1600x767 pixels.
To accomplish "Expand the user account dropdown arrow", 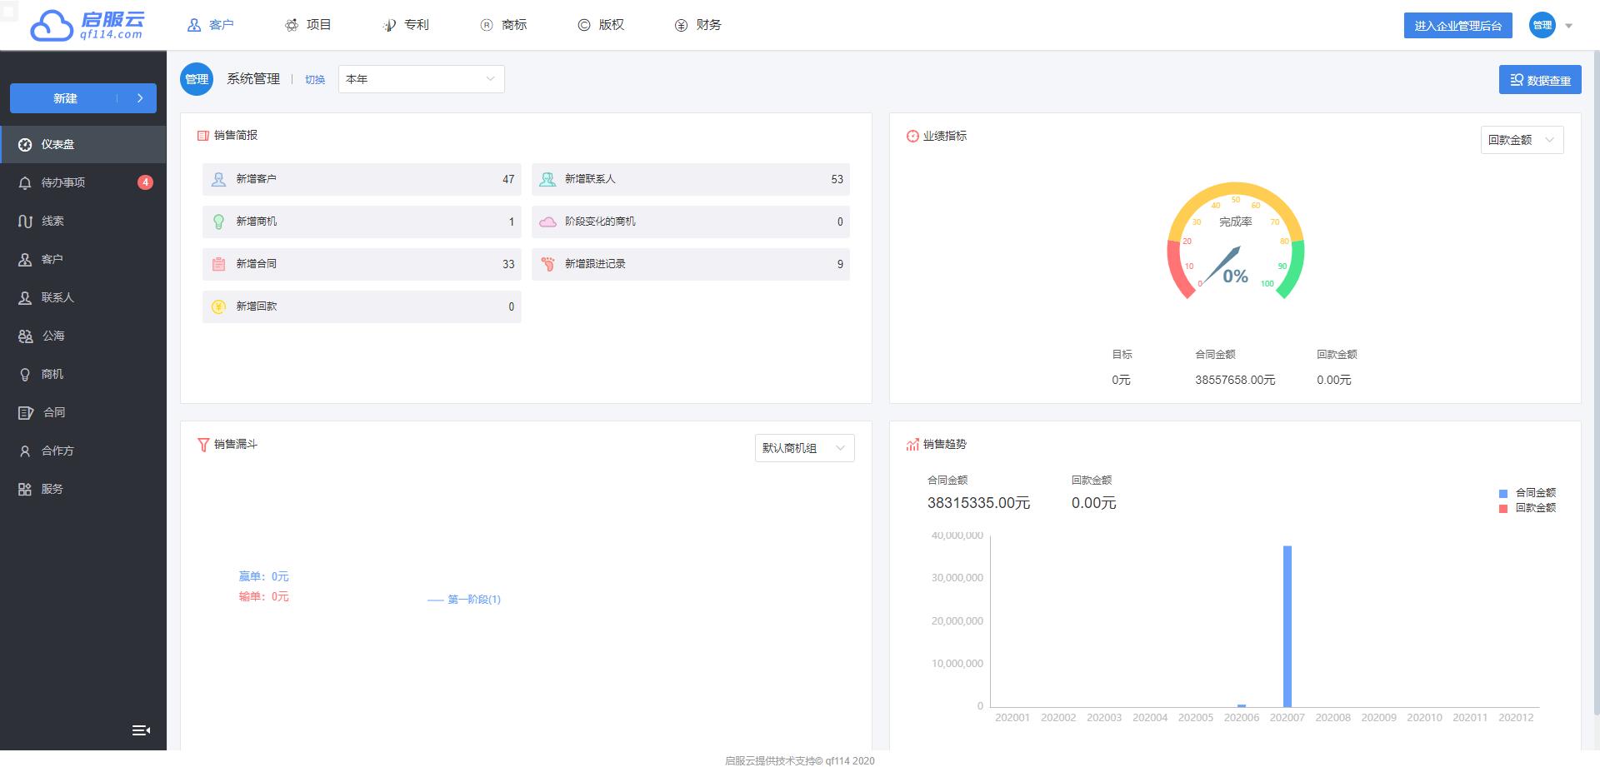I will pyautogui.click(x=1568, y=26).
